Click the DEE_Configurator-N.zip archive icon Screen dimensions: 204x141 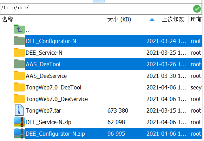click(x=19, y=133)
